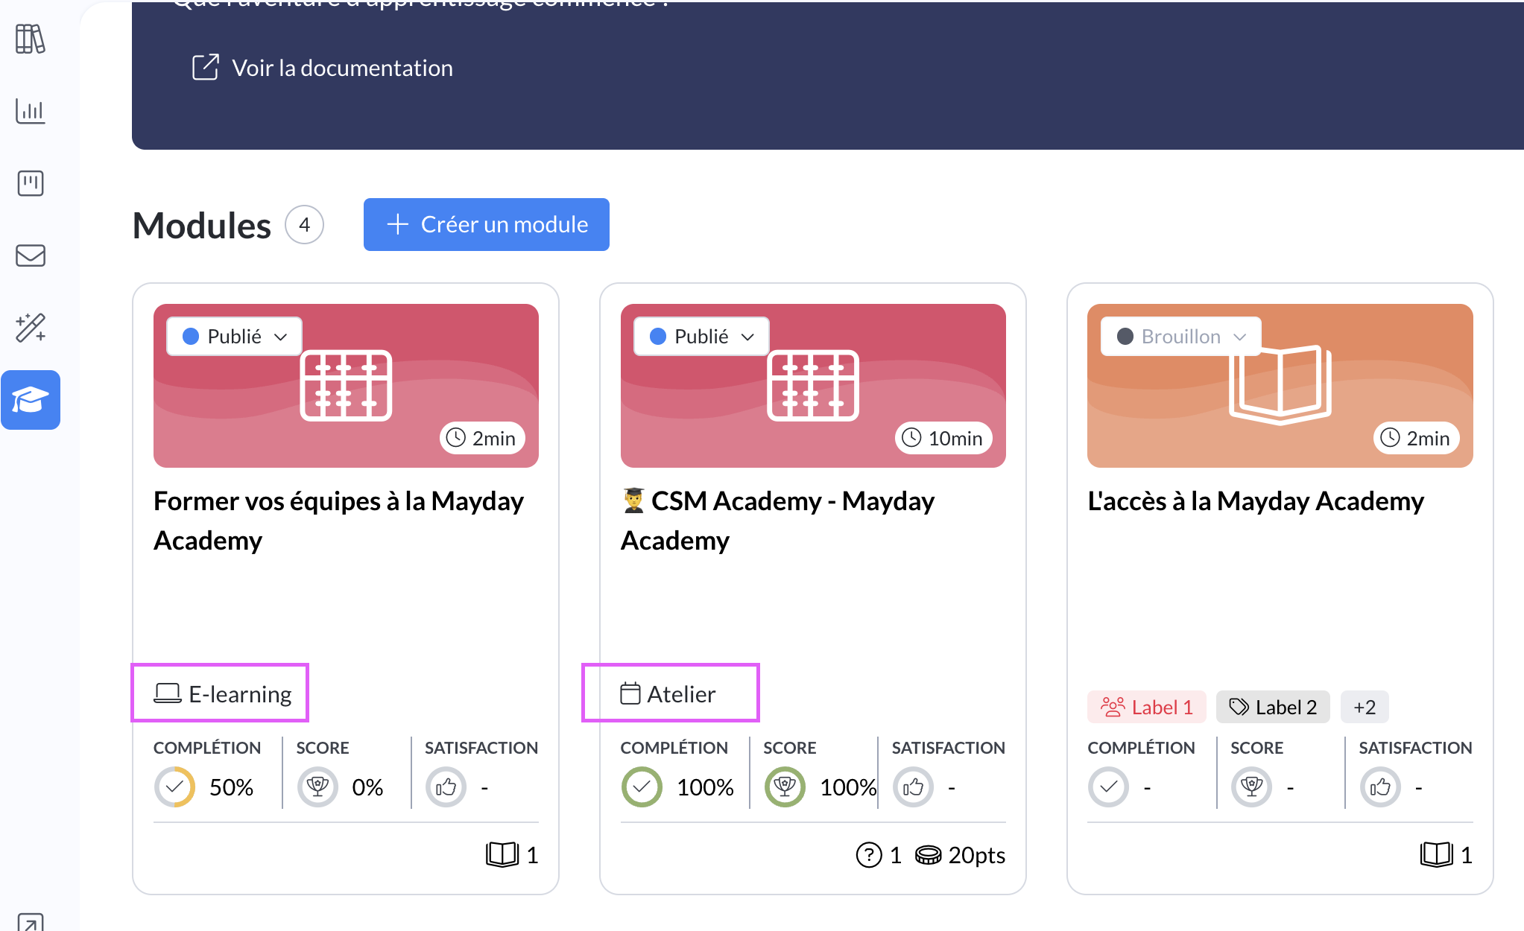
Task: Click trophy score icon on CSM Academy card
Action: point(785,787)
